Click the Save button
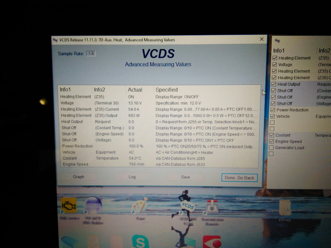Image resolution: width=331 pixels, height=248 pixels. (185, 177)
